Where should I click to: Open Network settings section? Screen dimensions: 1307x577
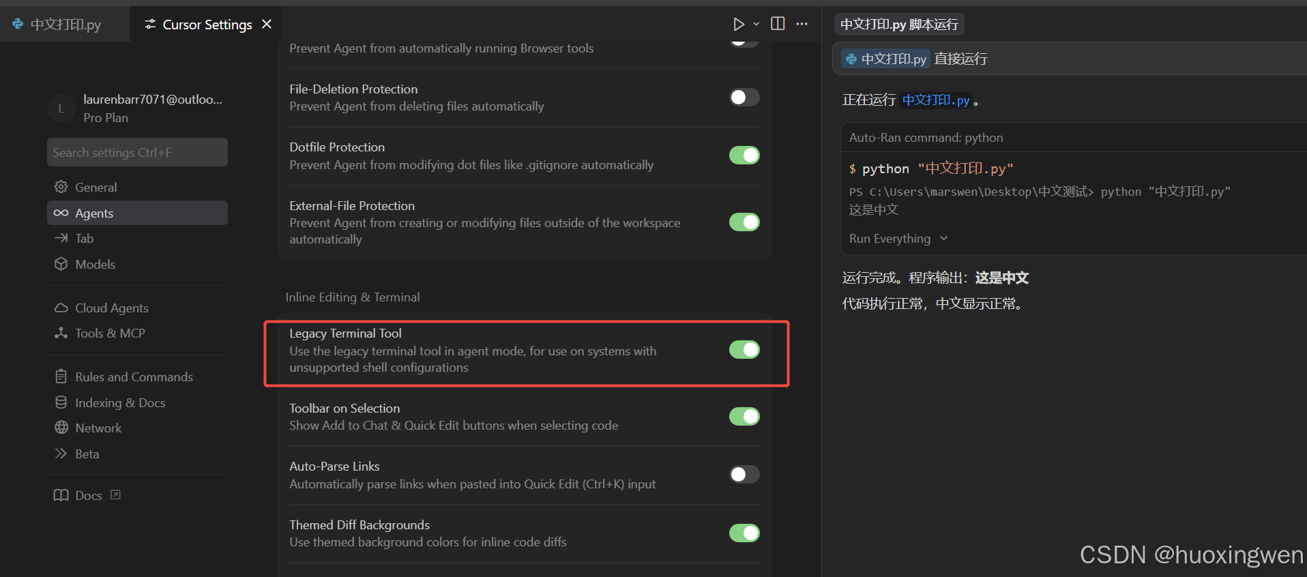tap(137, 428)
